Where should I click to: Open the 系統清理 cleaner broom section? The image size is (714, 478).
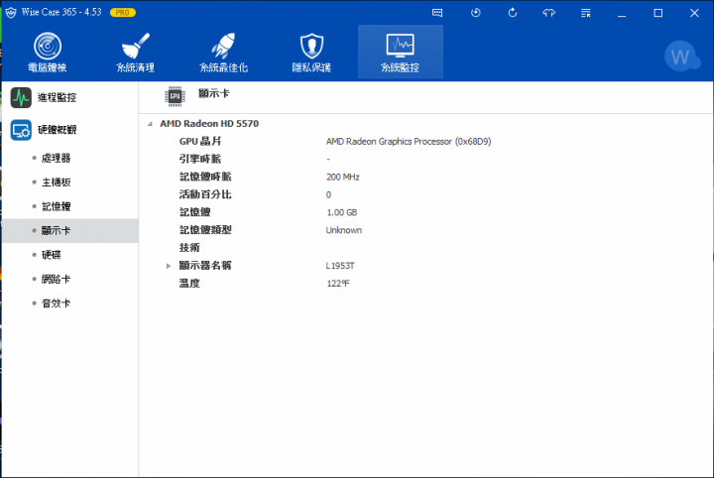pyautogui.click(x=135, y=53)
